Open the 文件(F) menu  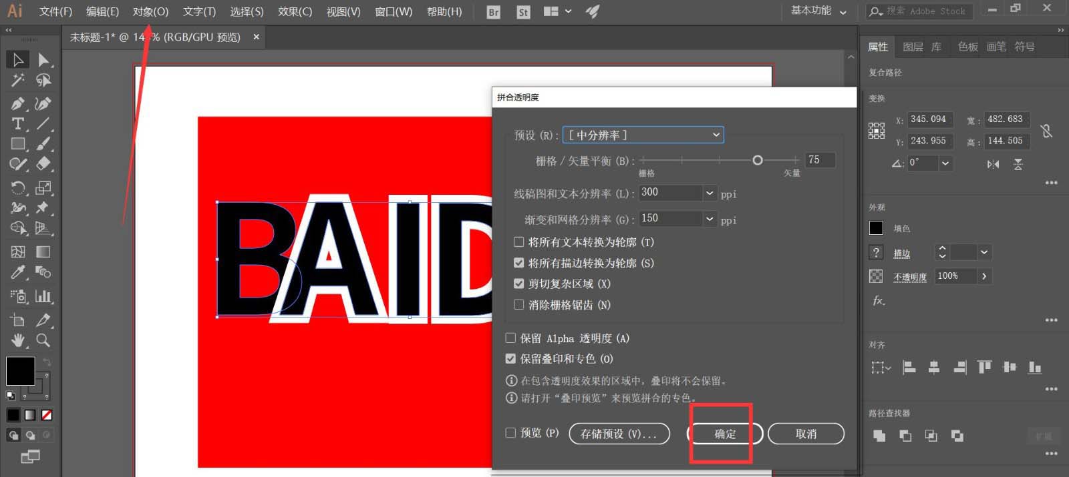(x=55, y=11)
